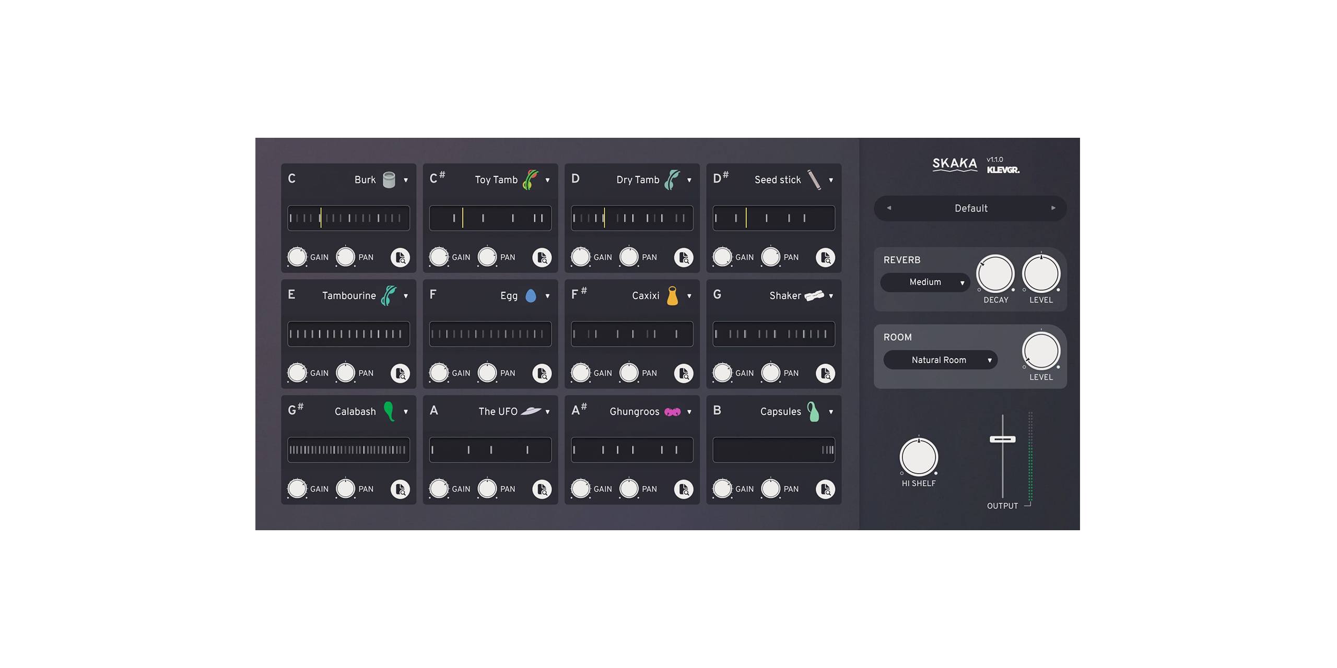
Task: Click the Default preset name
Action: point(971,208)
